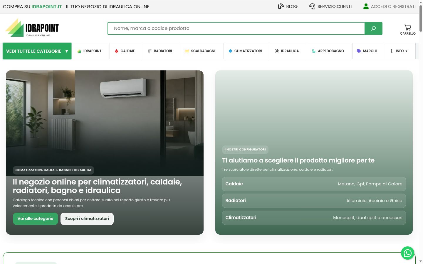423x264 pixels.
Task: Open Caldaie configurator row
Action: pos(314,184)
